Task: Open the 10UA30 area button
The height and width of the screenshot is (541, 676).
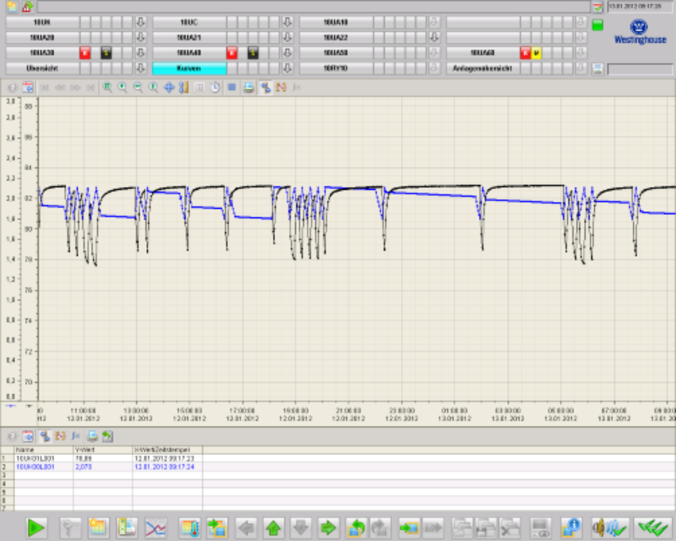Action: pos(42,53)
